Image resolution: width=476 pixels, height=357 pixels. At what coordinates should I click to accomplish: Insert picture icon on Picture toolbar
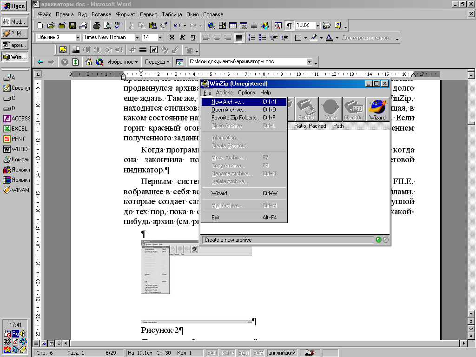click(63, 49)
